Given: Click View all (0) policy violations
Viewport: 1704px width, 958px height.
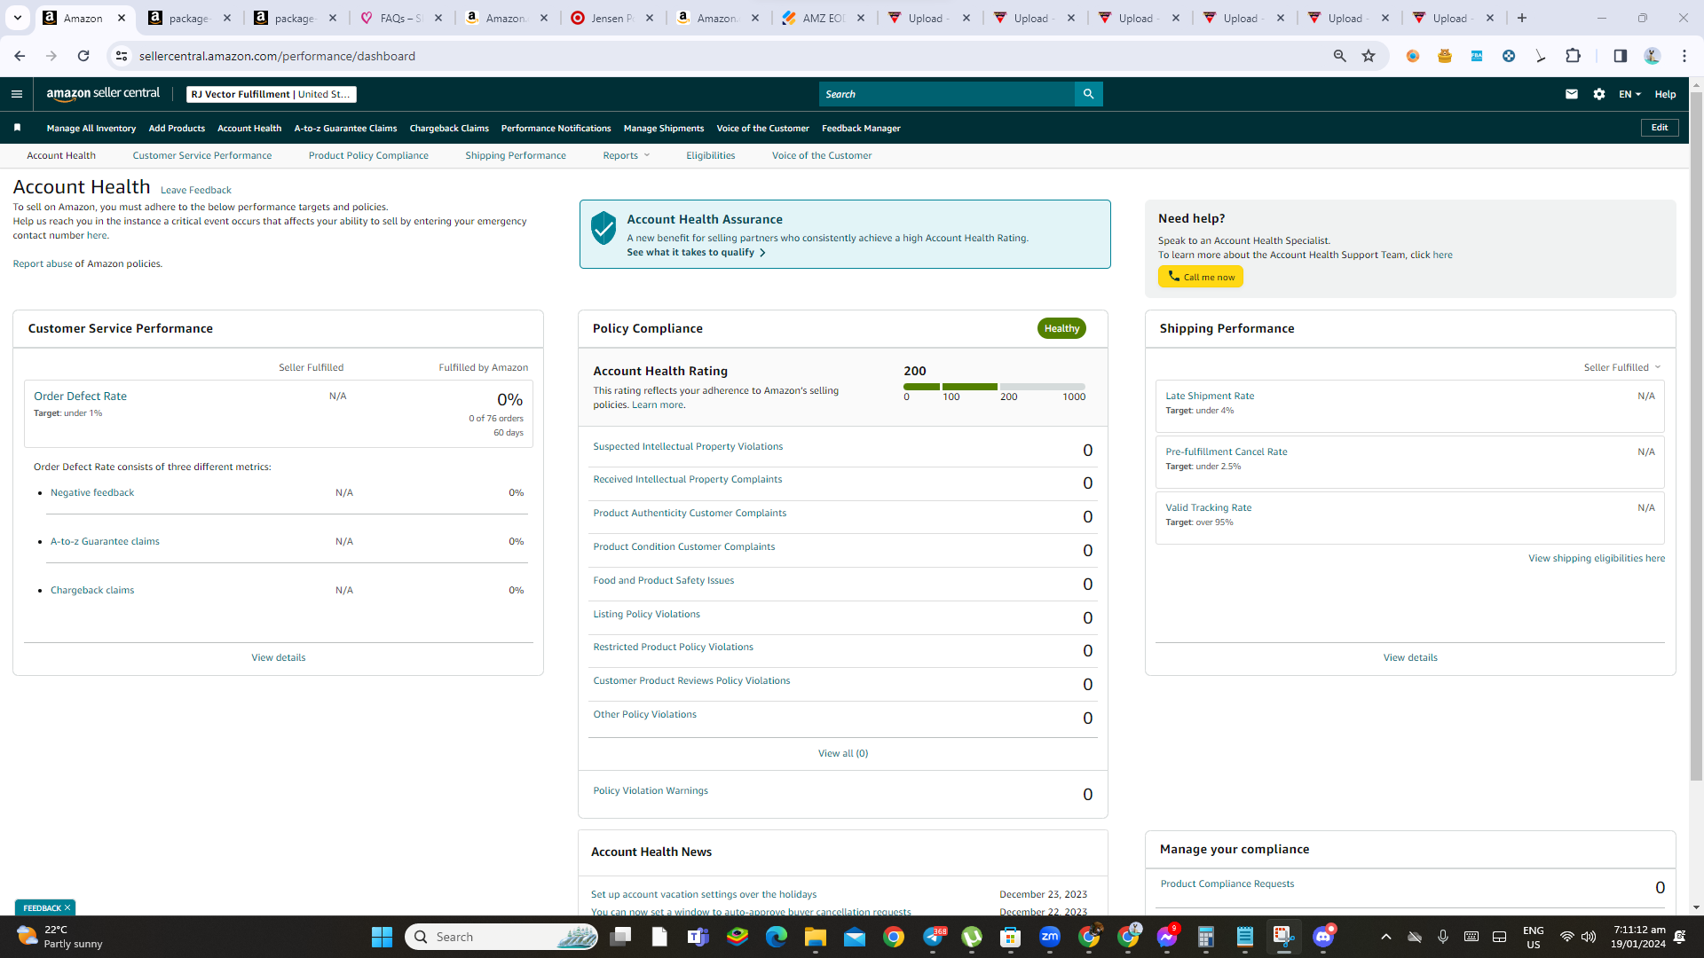Looking at the screenshot, I should pyautogui.click(x=843, y=754).
